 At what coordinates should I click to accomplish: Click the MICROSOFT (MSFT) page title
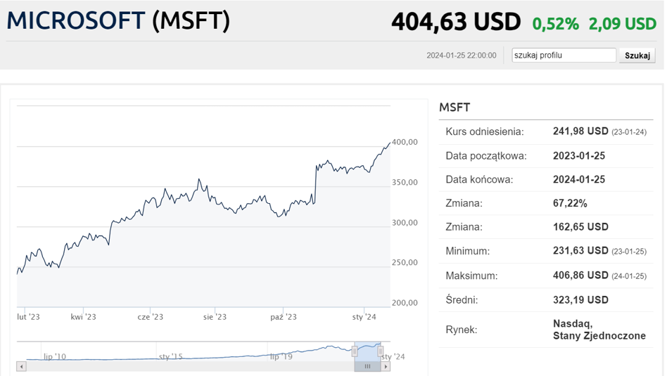tap(118, 21)
